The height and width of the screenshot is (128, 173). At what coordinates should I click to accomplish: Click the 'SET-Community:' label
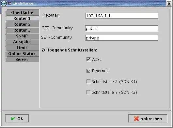coord(57,37)
